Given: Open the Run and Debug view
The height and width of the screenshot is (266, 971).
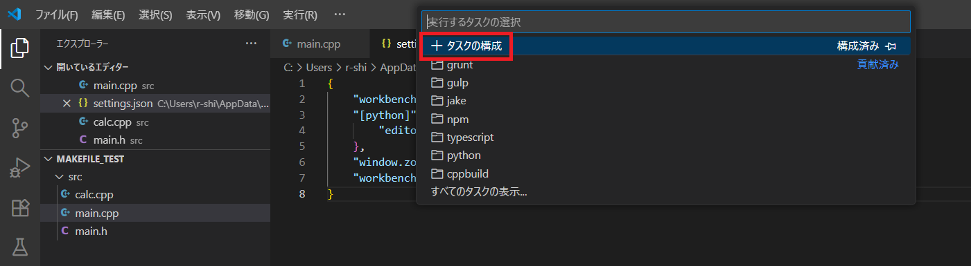Looking at the screenshot, I should coord(20,168).
